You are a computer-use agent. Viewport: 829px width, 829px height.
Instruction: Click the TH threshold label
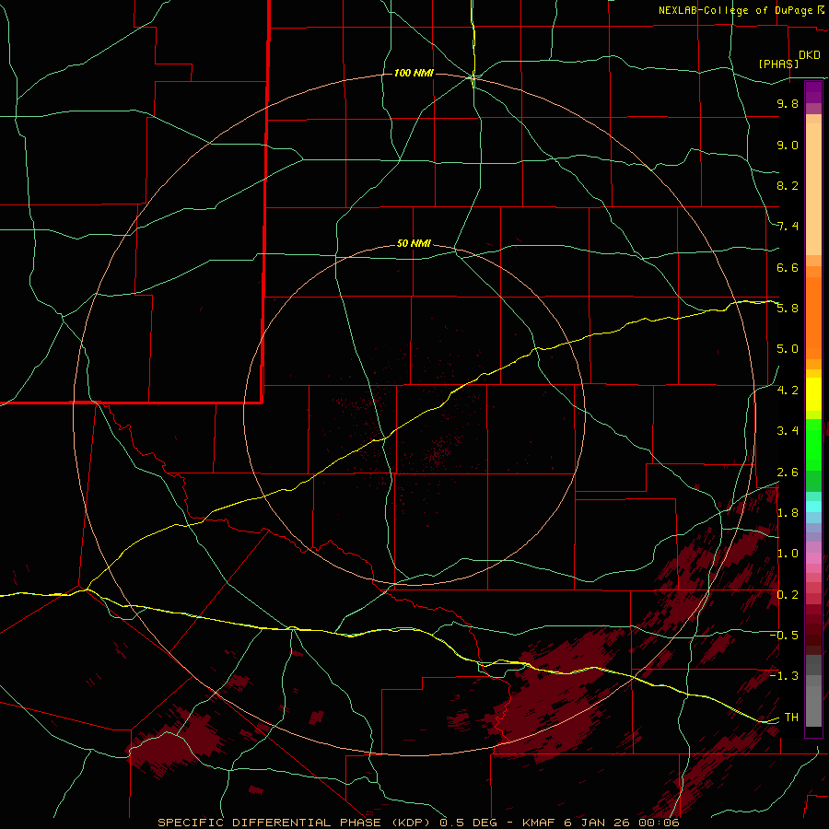click(791, 718)
